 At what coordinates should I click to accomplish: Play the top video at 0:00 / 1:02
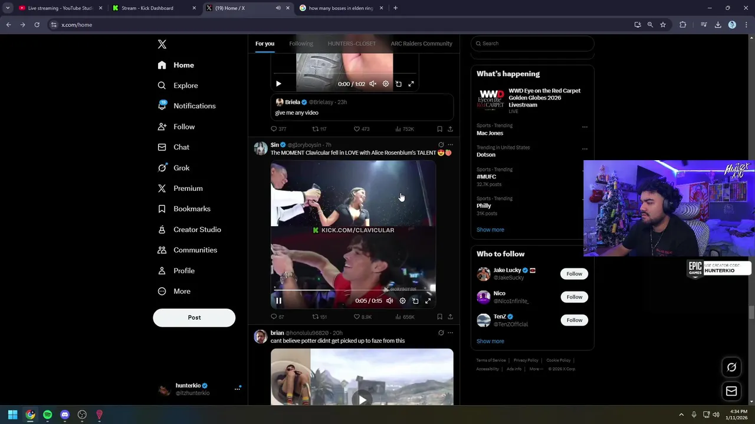pos(278,84)
